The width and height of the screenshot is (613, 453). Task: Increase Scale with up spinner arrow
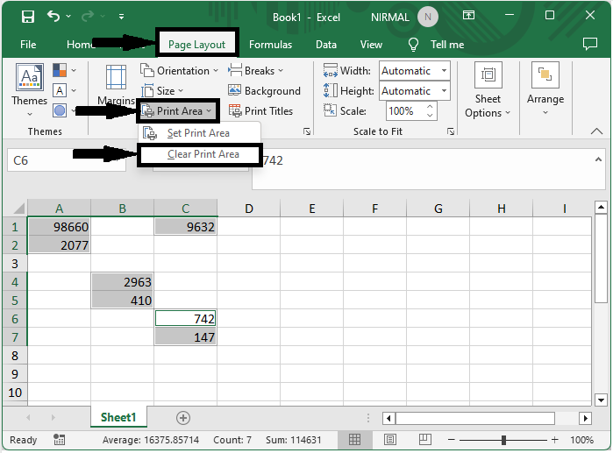pyautogui.click(x=430, y=107)
